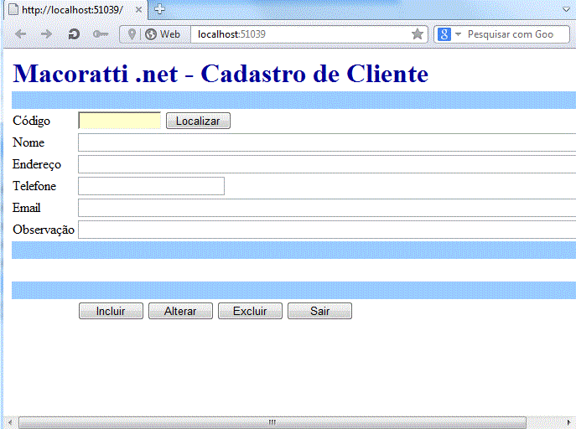The width and height of the screenshot is (576, 429).
Task: Click the horizontal scrollbar thumb
Action: (272, 422)
